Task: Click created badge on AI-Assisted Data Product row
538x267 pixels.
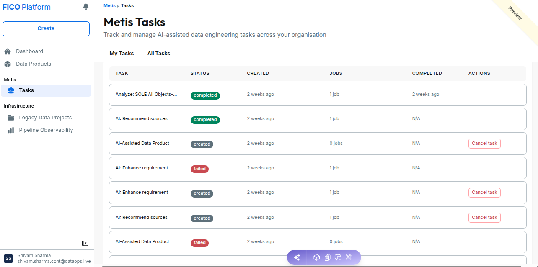Action: click(202, 144)
